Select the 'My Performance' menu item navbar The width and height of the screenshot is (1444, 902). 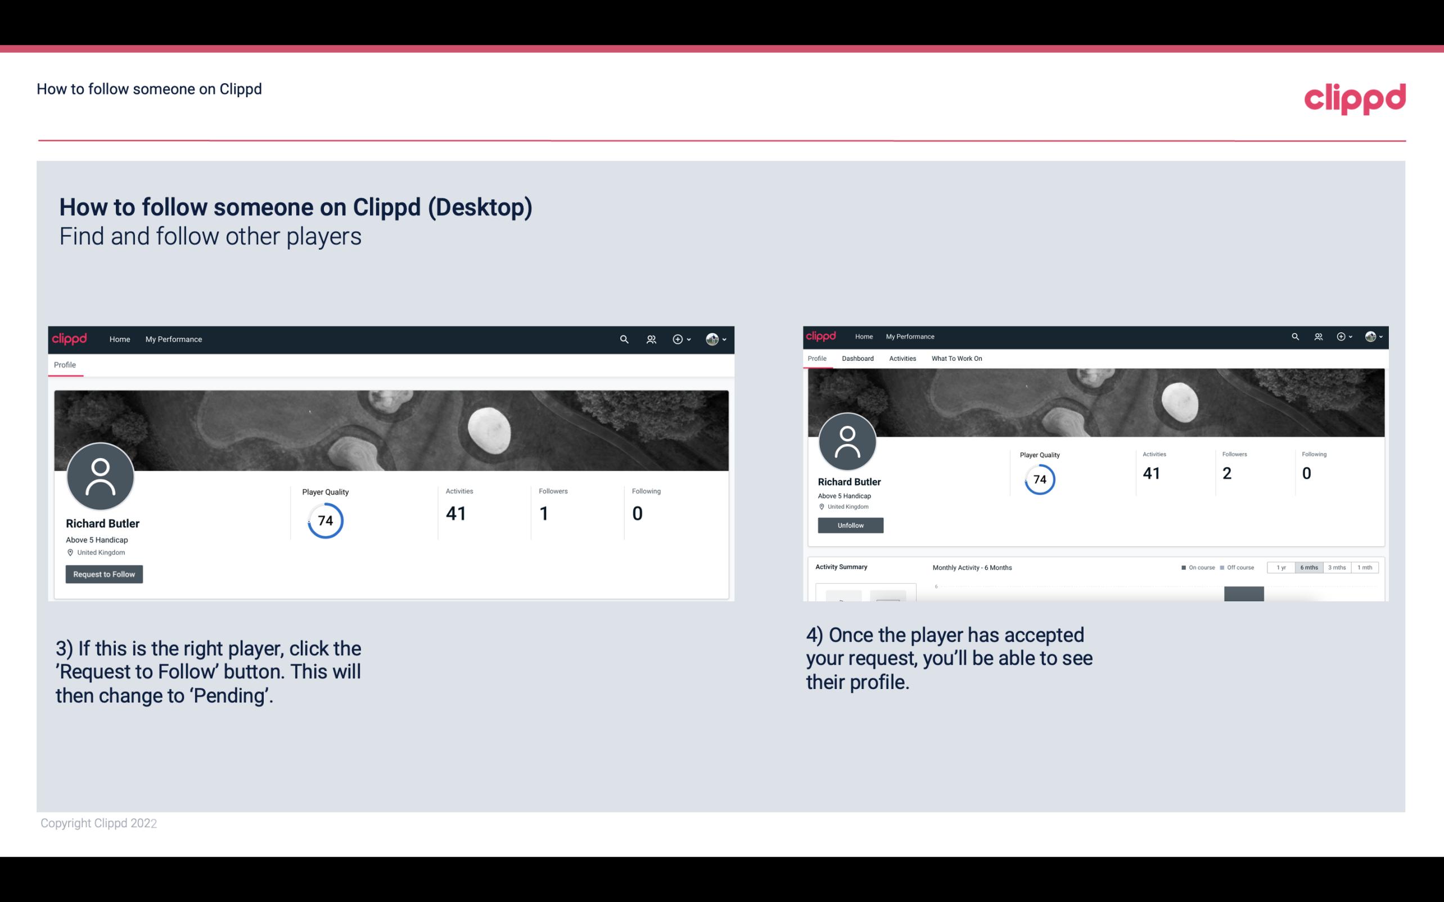point(173,339)
